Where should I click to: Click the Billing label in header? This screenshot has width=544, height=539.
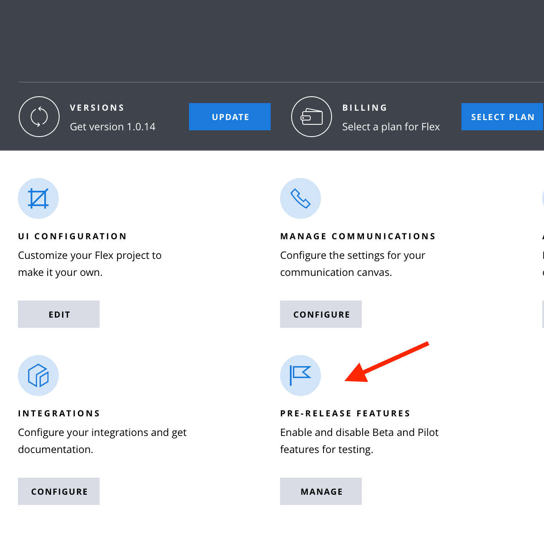[365, 108]
